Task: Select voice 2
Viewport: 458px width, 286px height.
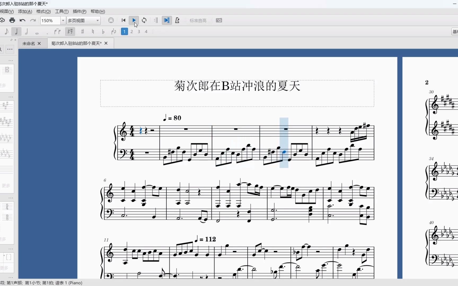Action: [132, 32]
